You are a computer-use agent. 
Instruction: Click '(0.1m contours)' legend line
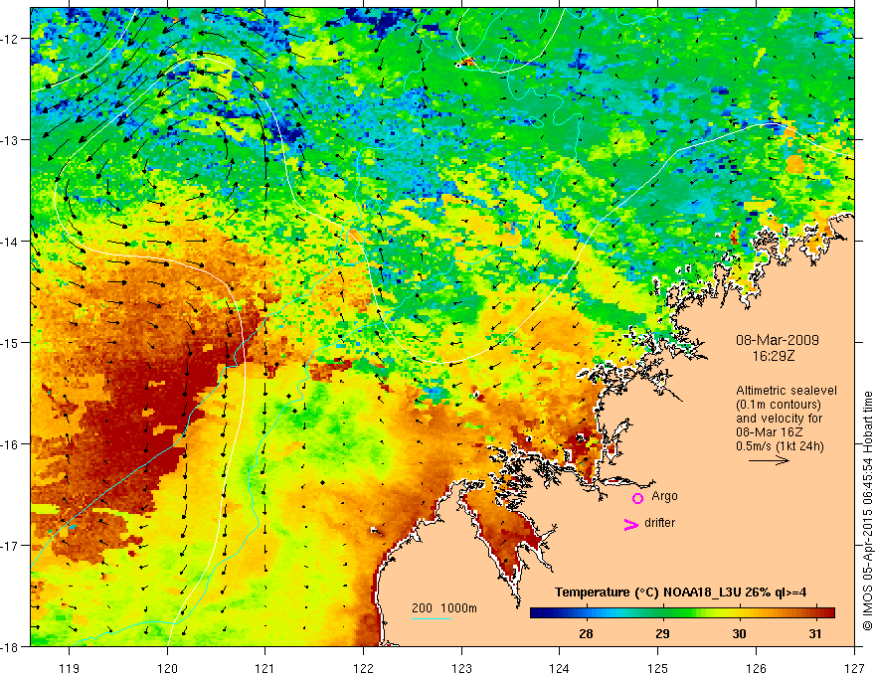click(x=779, y=405)
